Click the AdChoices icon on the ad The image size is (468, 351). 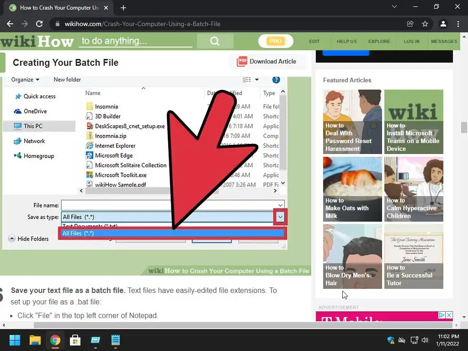coord(442,315)
